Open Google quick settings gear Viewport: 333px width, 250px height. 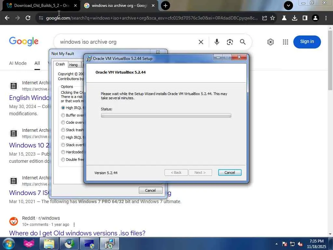pyautogui.click(x=270, y=42)
